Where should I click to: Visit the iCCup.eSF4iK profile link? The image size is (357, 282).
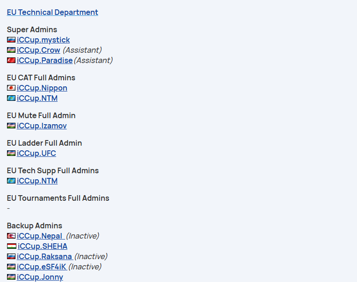click(42, 267)
